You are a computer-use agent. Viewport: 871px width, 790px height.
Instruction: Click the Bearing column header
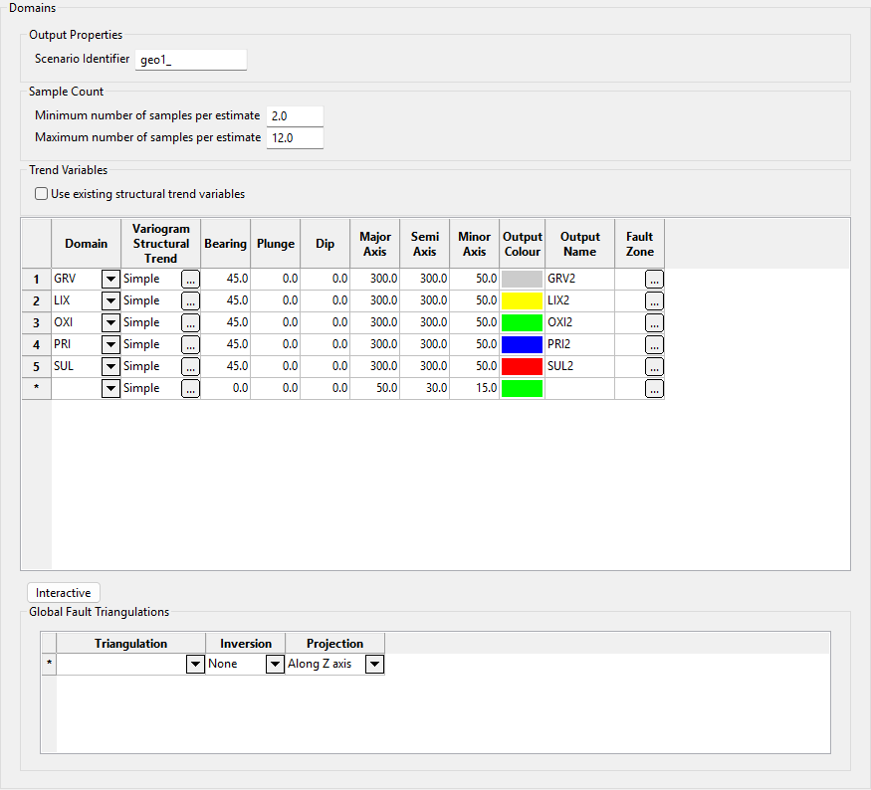(x=225, y=244)
